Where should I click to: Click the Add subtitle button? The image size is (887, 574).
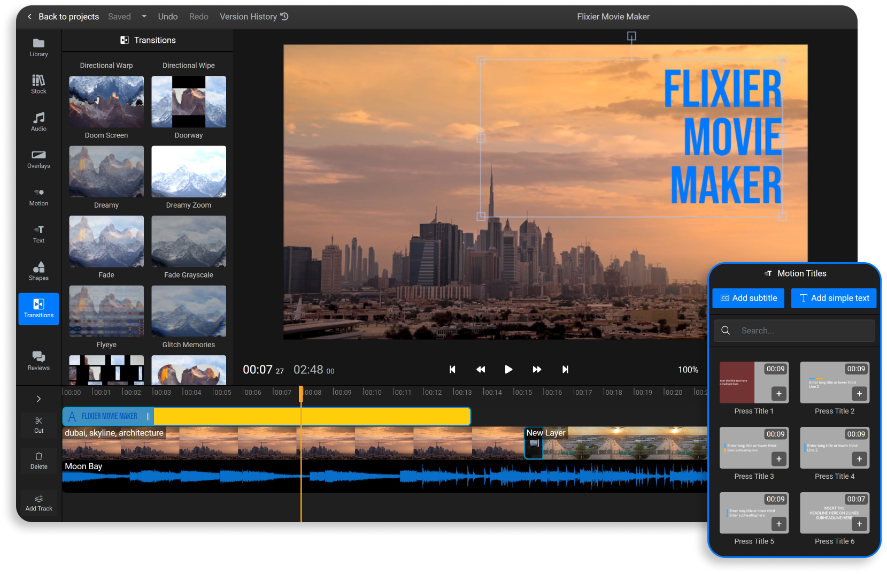coord(748,298)
